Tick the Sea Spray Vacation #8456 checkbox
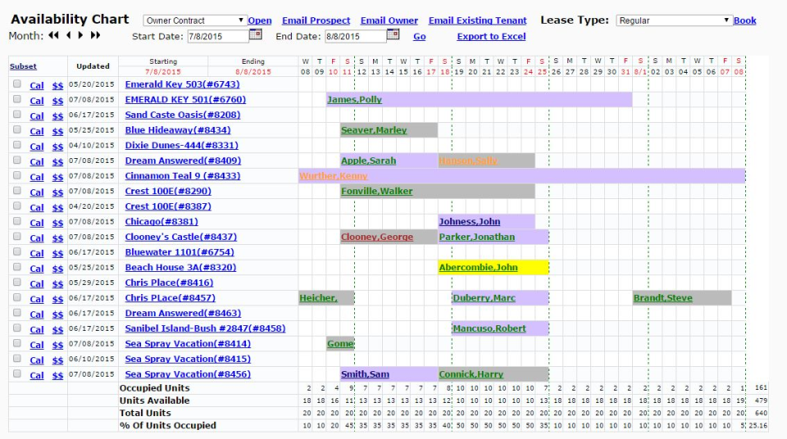 pos(17,373)
